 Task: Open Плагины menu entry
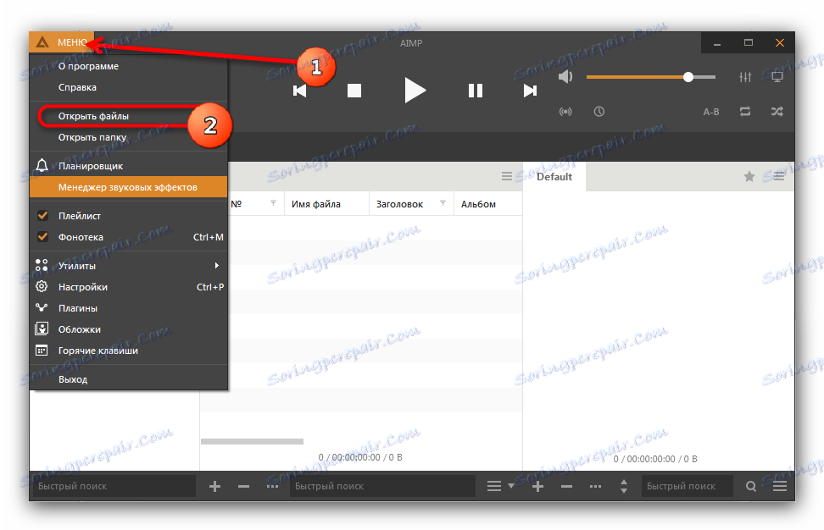point(129,308)
